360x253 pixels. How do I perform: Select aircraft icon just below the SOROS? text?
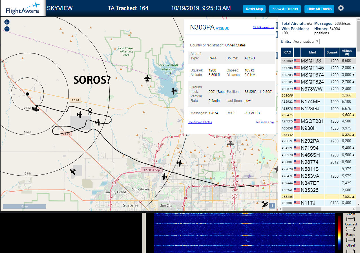point(80,115)
